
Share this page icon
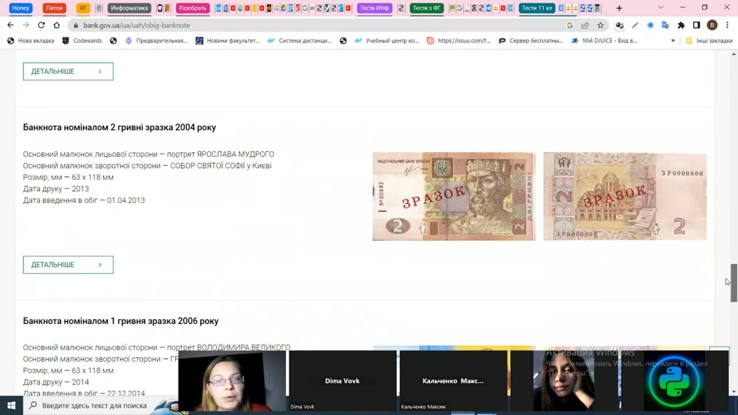(585, 25)
